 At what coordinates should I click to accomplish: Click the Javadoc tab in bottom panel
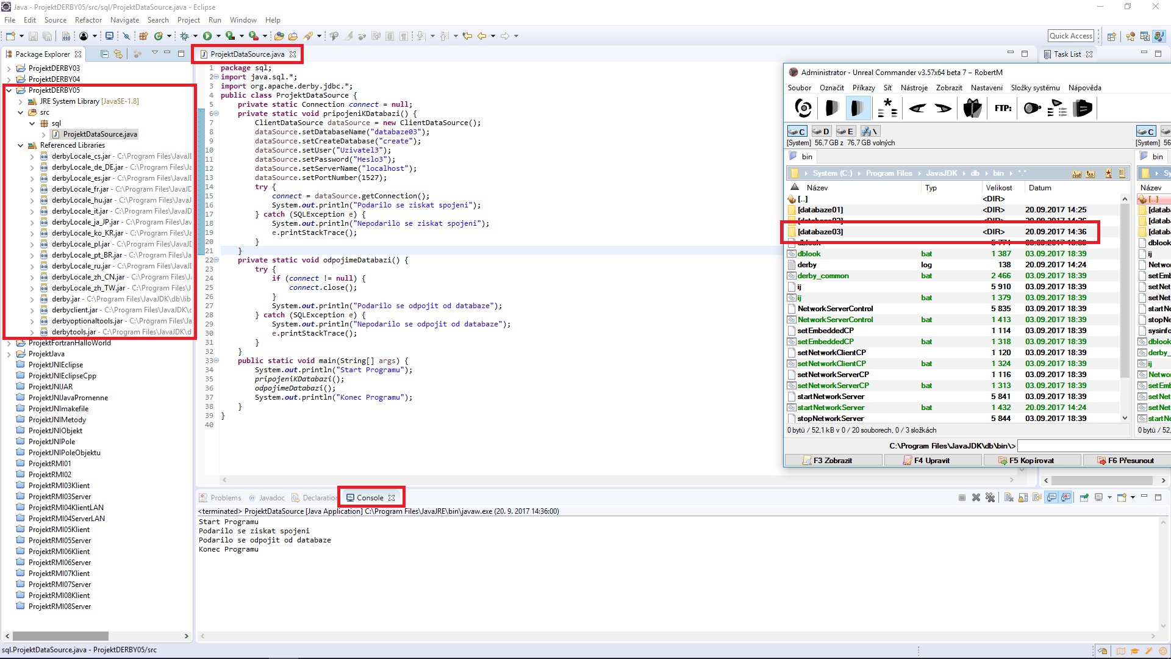273,497
